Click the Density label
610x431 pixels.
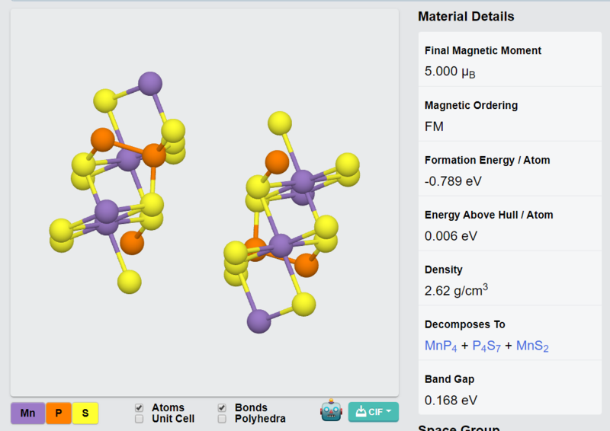point(444,270)
